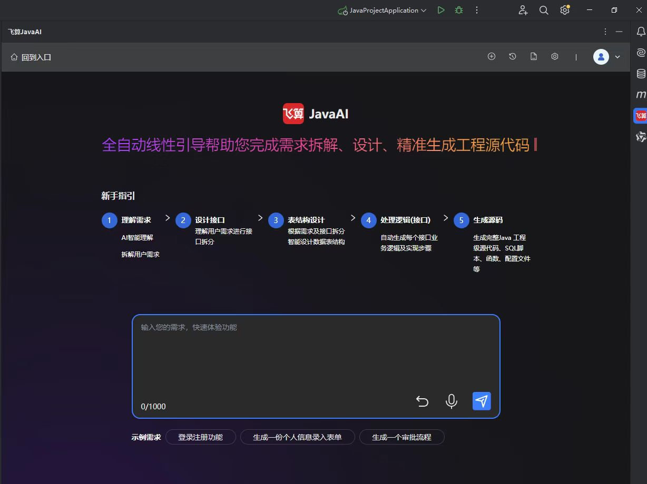This screenshot has height=484, width=647.
Task: Open the Database tool window icon
Action: pos(641,74)
